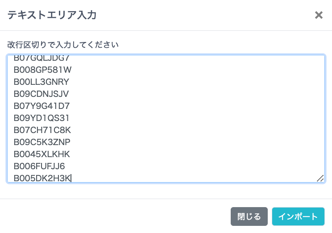Click the テキストエリア入力 dialog title
This screenshot has height=233, width=332.
(52, 15)
